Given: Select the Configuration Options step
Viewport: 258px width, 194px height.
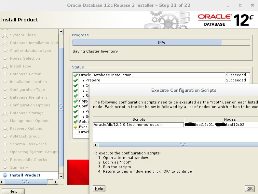Looking at the screenshot, I should tap(30, 105).
